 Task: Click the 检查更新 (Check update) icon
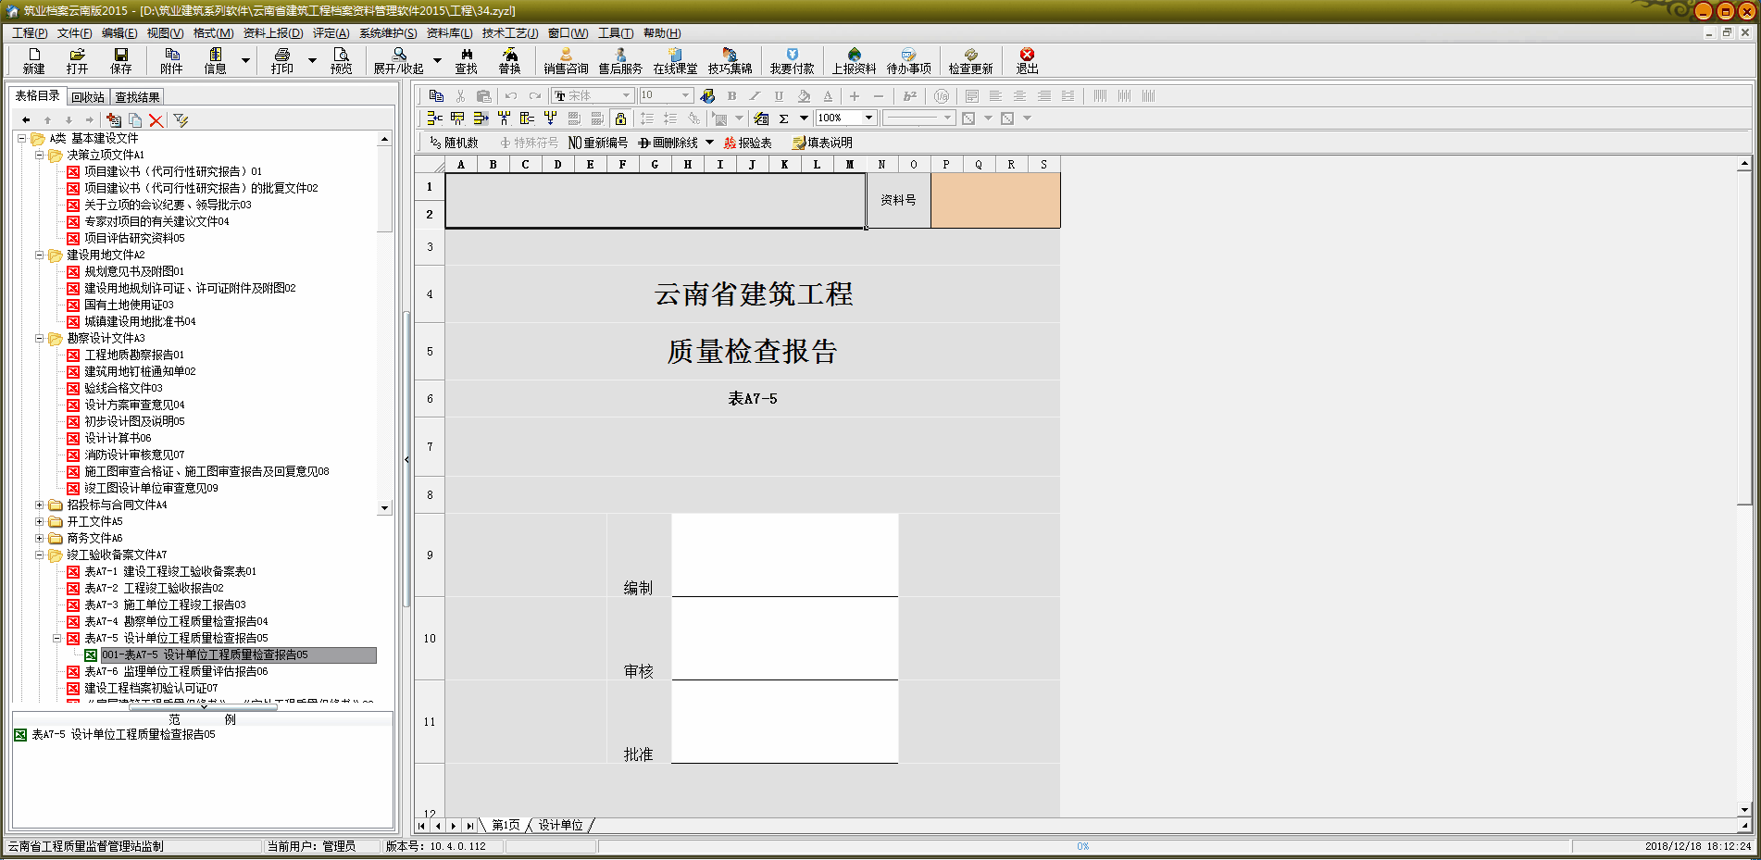969,60
